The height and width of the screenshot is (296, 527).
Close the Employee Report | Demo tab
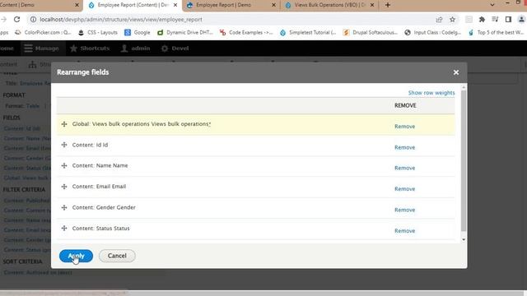273,5
